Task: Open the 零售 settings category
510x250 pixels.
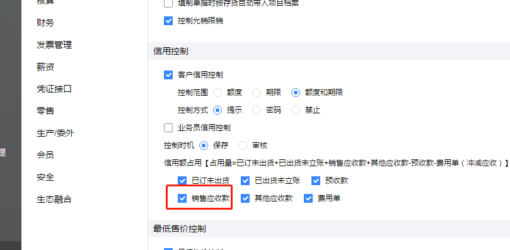Action: (x=45, y=111)
